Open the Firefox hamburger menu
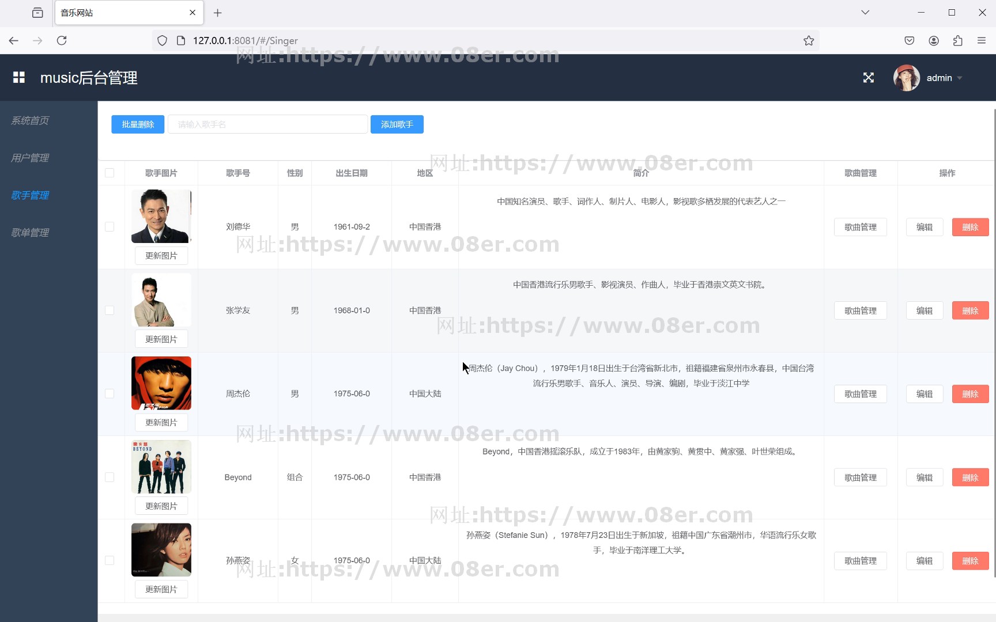The height and width of the screenshot is (622, 996). click(x=982, y=40)
